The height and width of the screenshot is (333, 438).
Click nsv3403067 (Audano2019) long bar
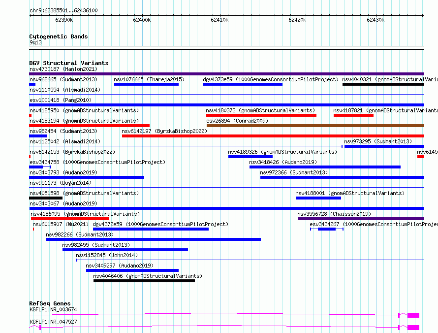(226, 208)
